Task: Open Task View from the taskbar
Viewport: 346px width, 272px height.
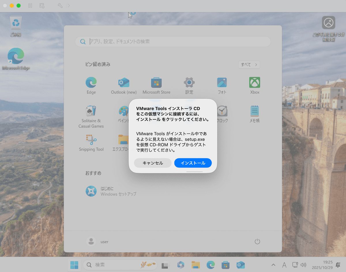Action: [x=165, y=265]
